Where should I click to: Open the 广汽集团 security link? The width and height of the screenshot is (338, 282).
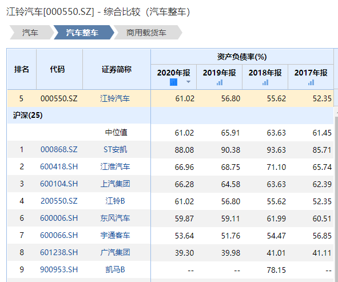point(116,252)
